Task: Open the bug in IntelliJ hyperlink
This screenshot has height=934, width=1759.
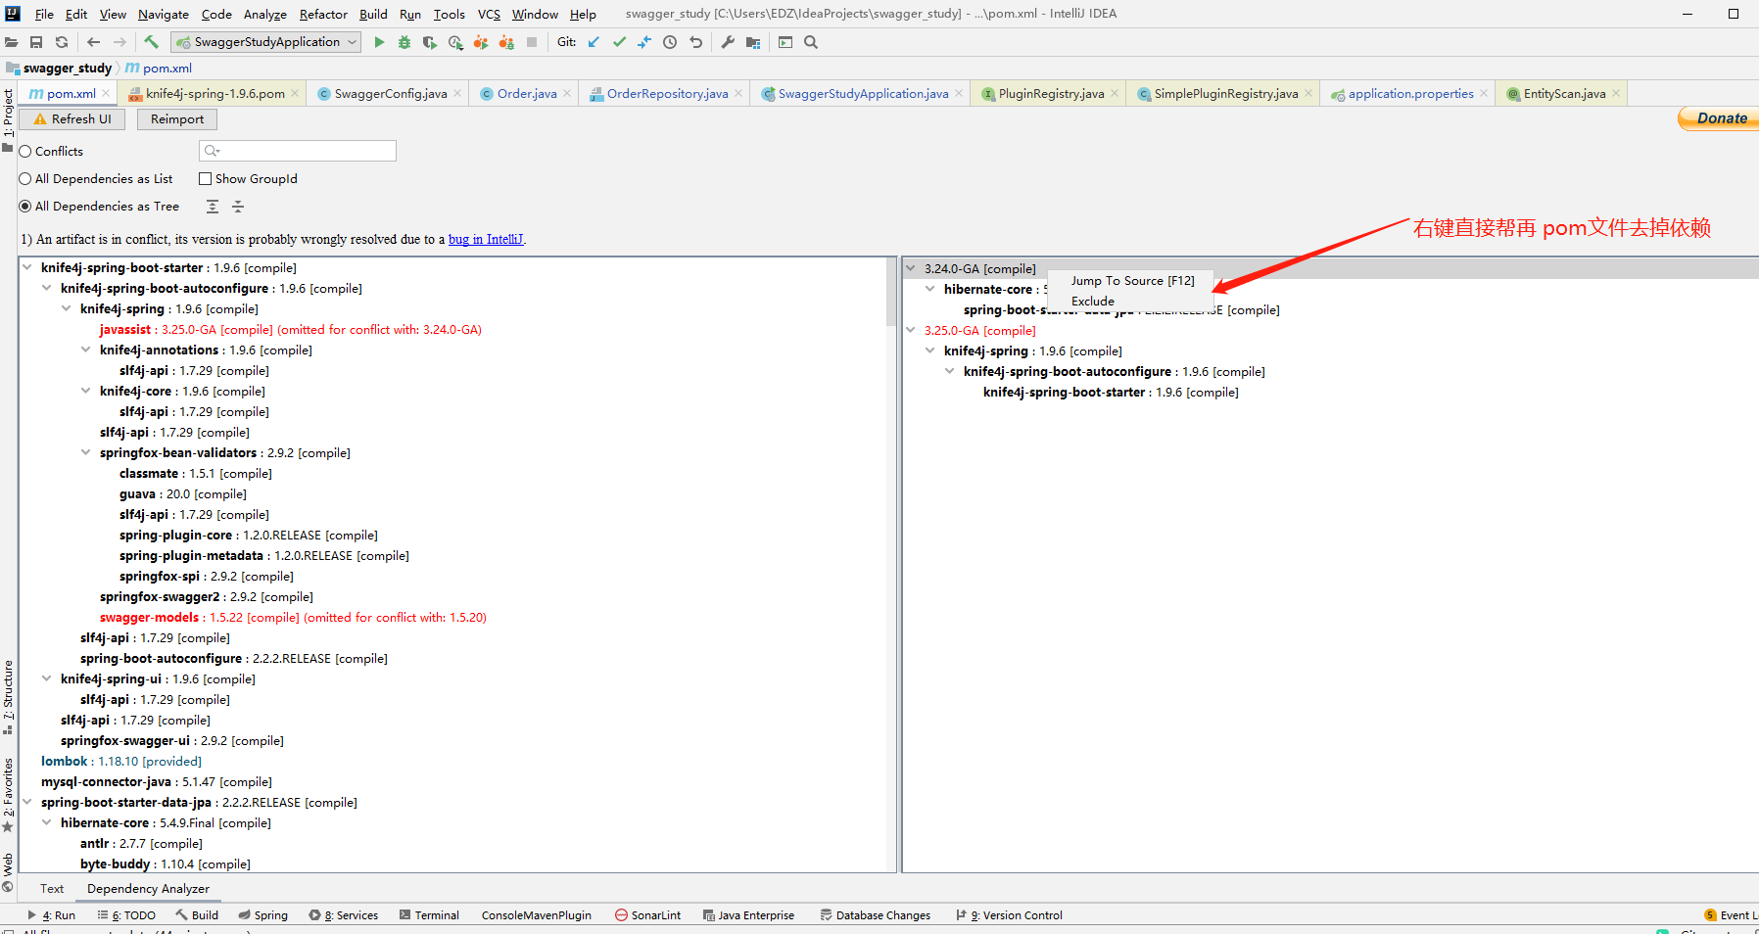Action: [x=486, y=239]
